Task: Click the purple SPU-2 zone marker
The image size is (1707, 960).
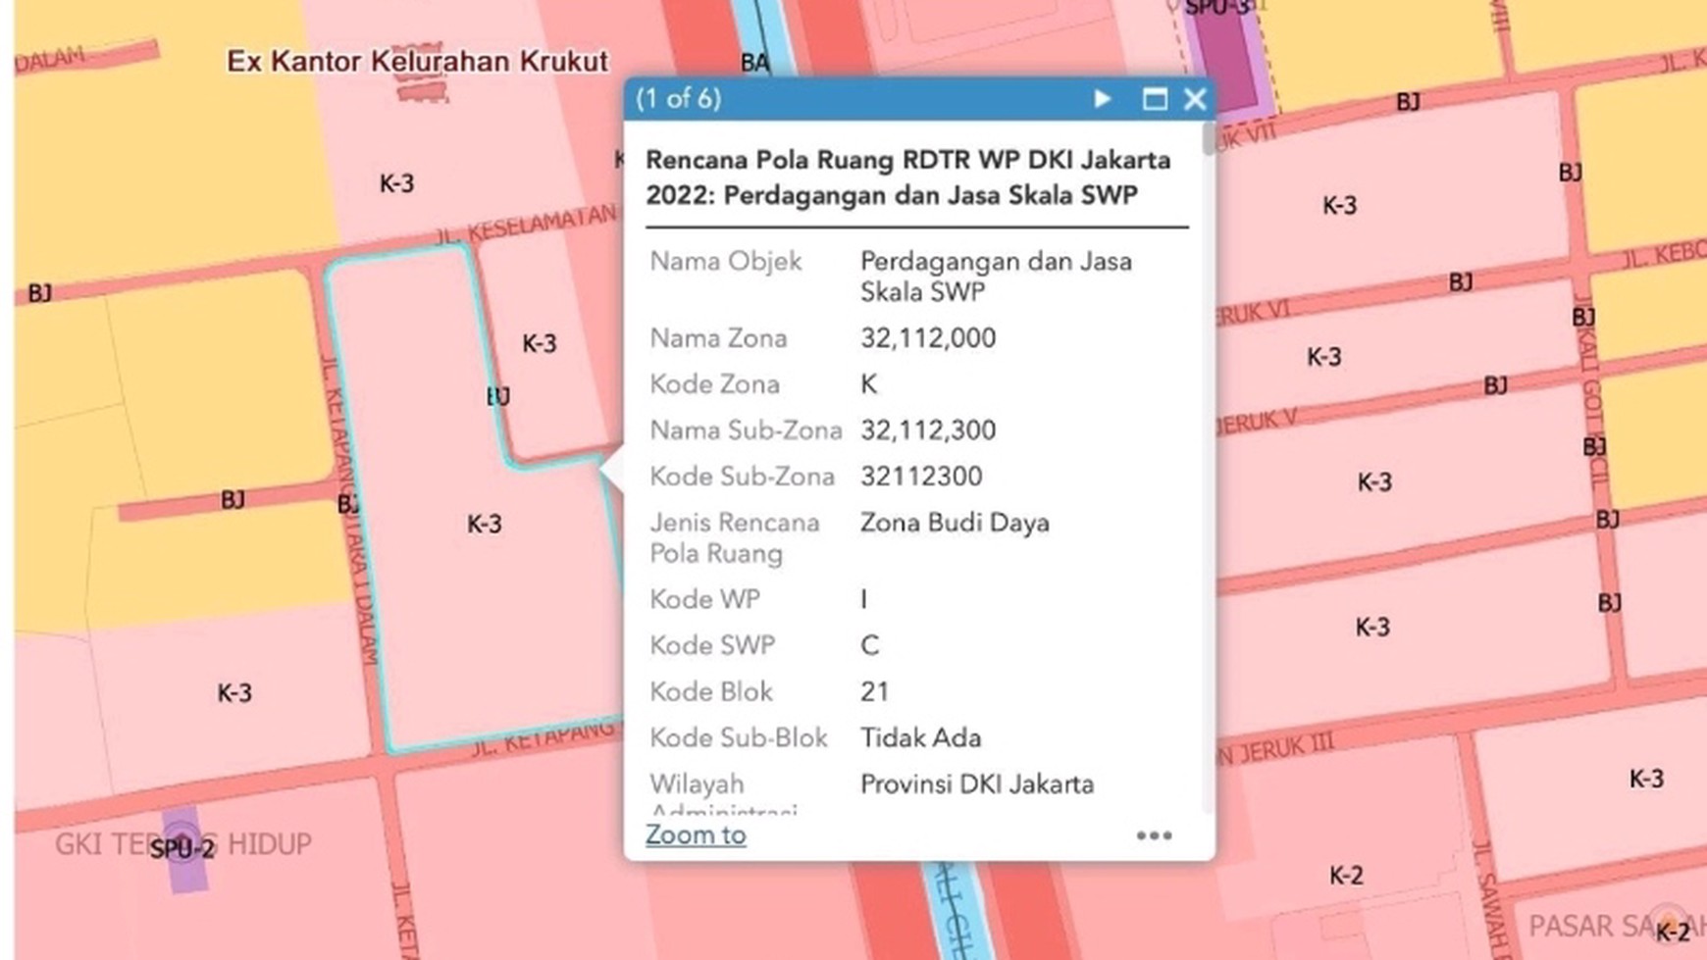Action: [x=183, y=849]
